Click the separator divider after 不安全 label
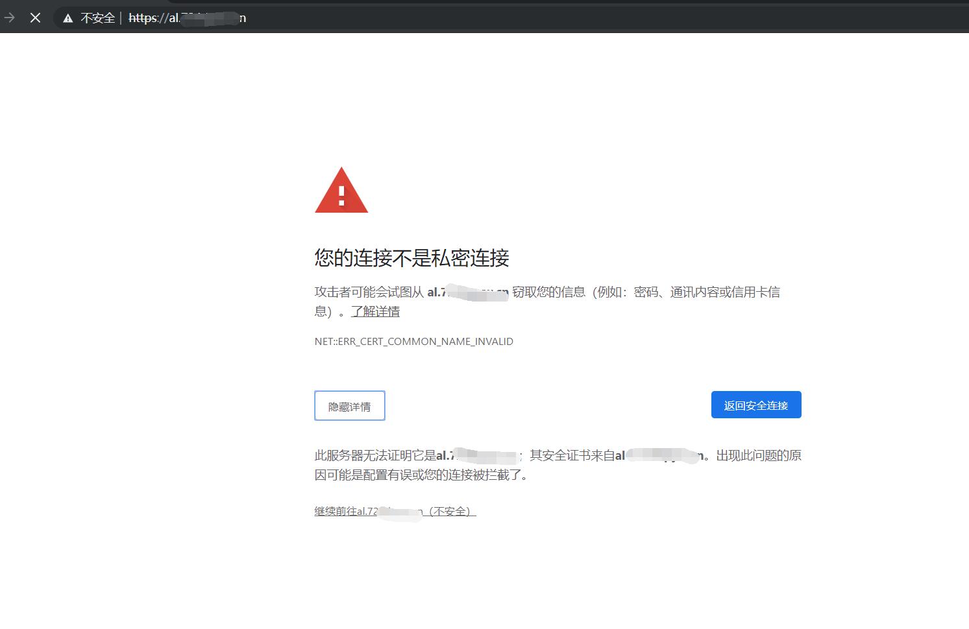 click(x=120, y=18)
